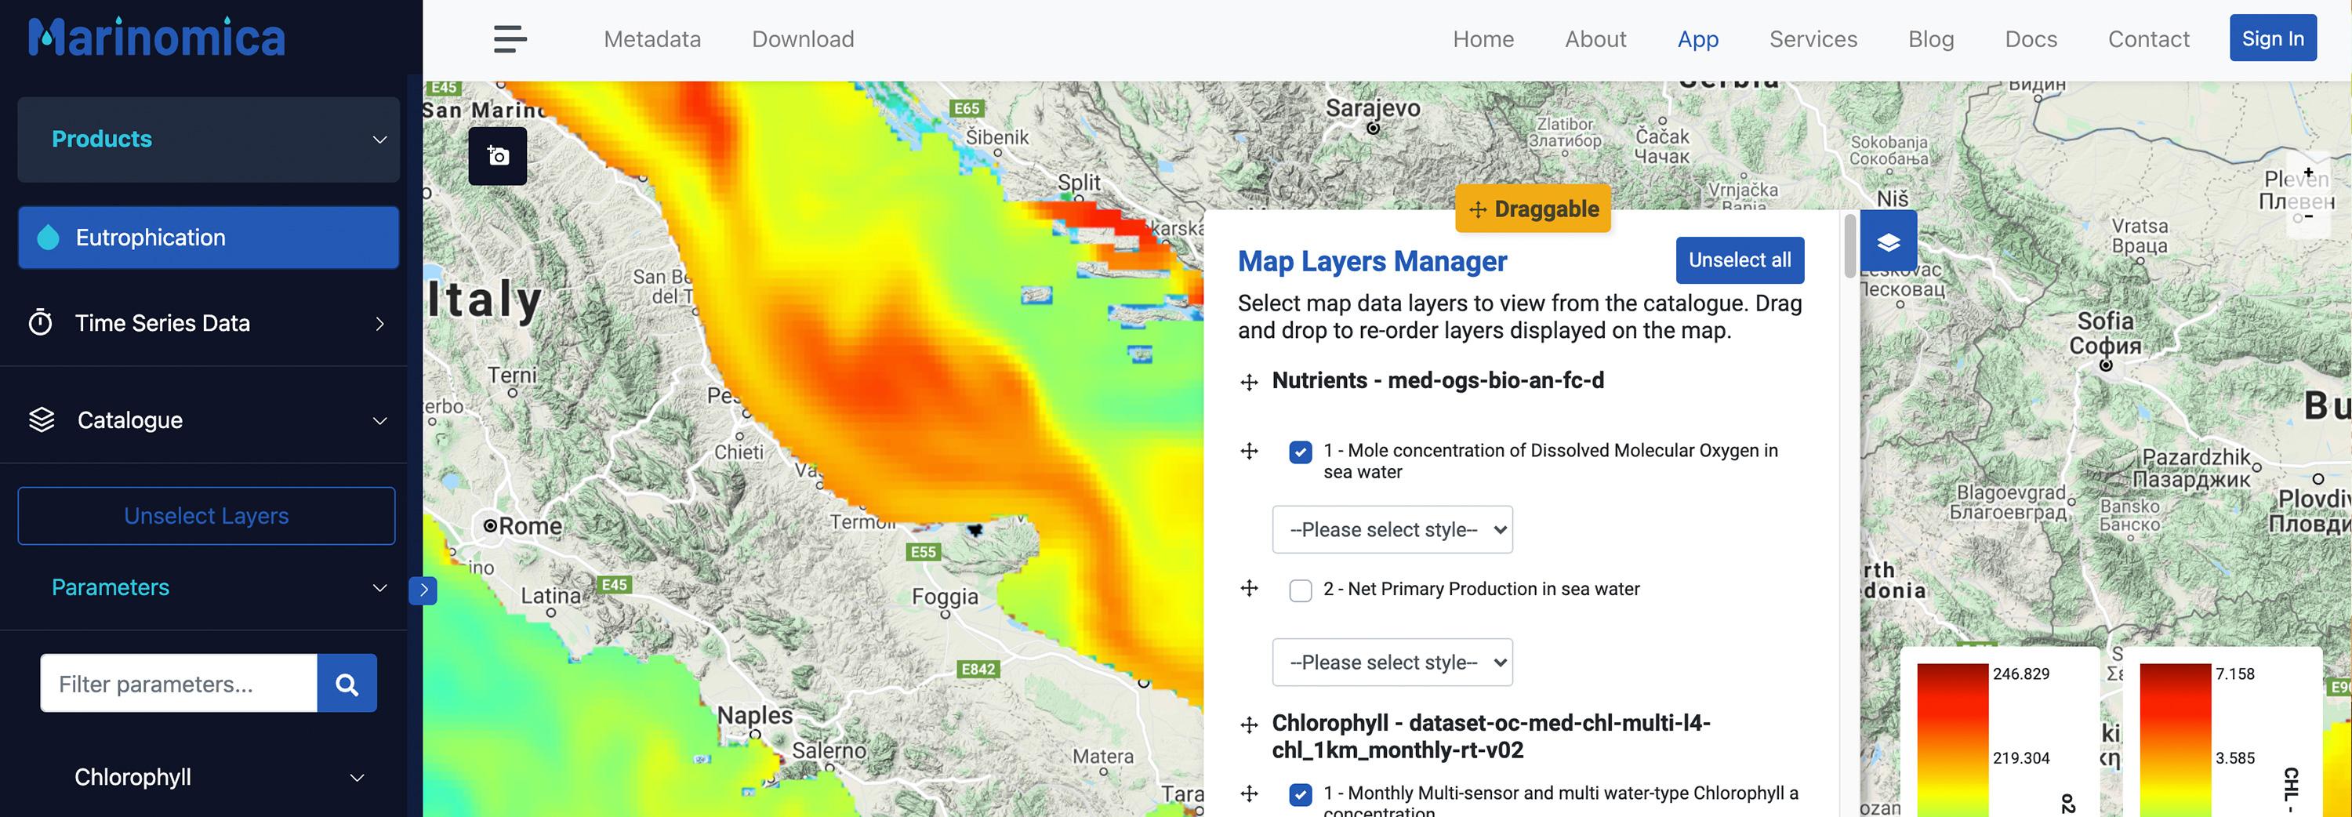This screenshot has height=817, width=2352.
Task: Grab move handle for Chlorophyll dataset group
Action: tap(1249, 724)
